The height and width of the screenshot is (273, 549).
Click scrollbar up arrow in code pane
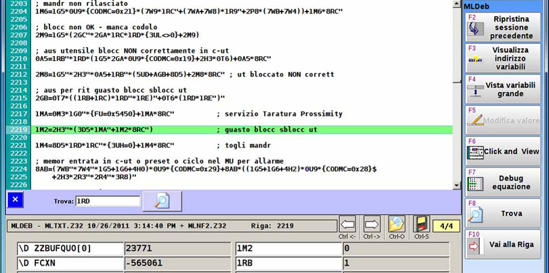coord(456,4)
